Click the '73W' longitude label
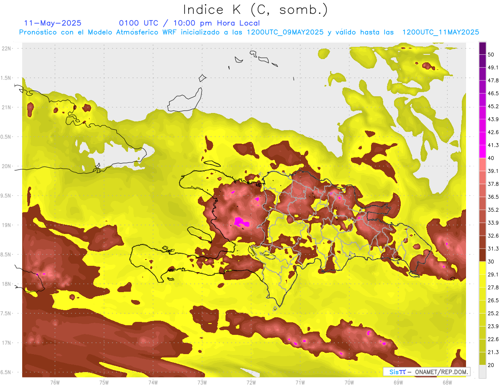This screenshot has height=388, width=502. 202,382
